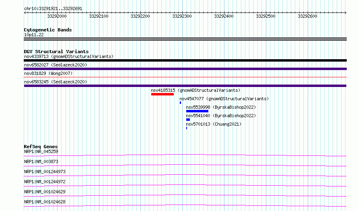This screenshot has height=211, width=358.
Task: Open the NRP1|NM_001244973 transcript label
Action: point(45,172)
